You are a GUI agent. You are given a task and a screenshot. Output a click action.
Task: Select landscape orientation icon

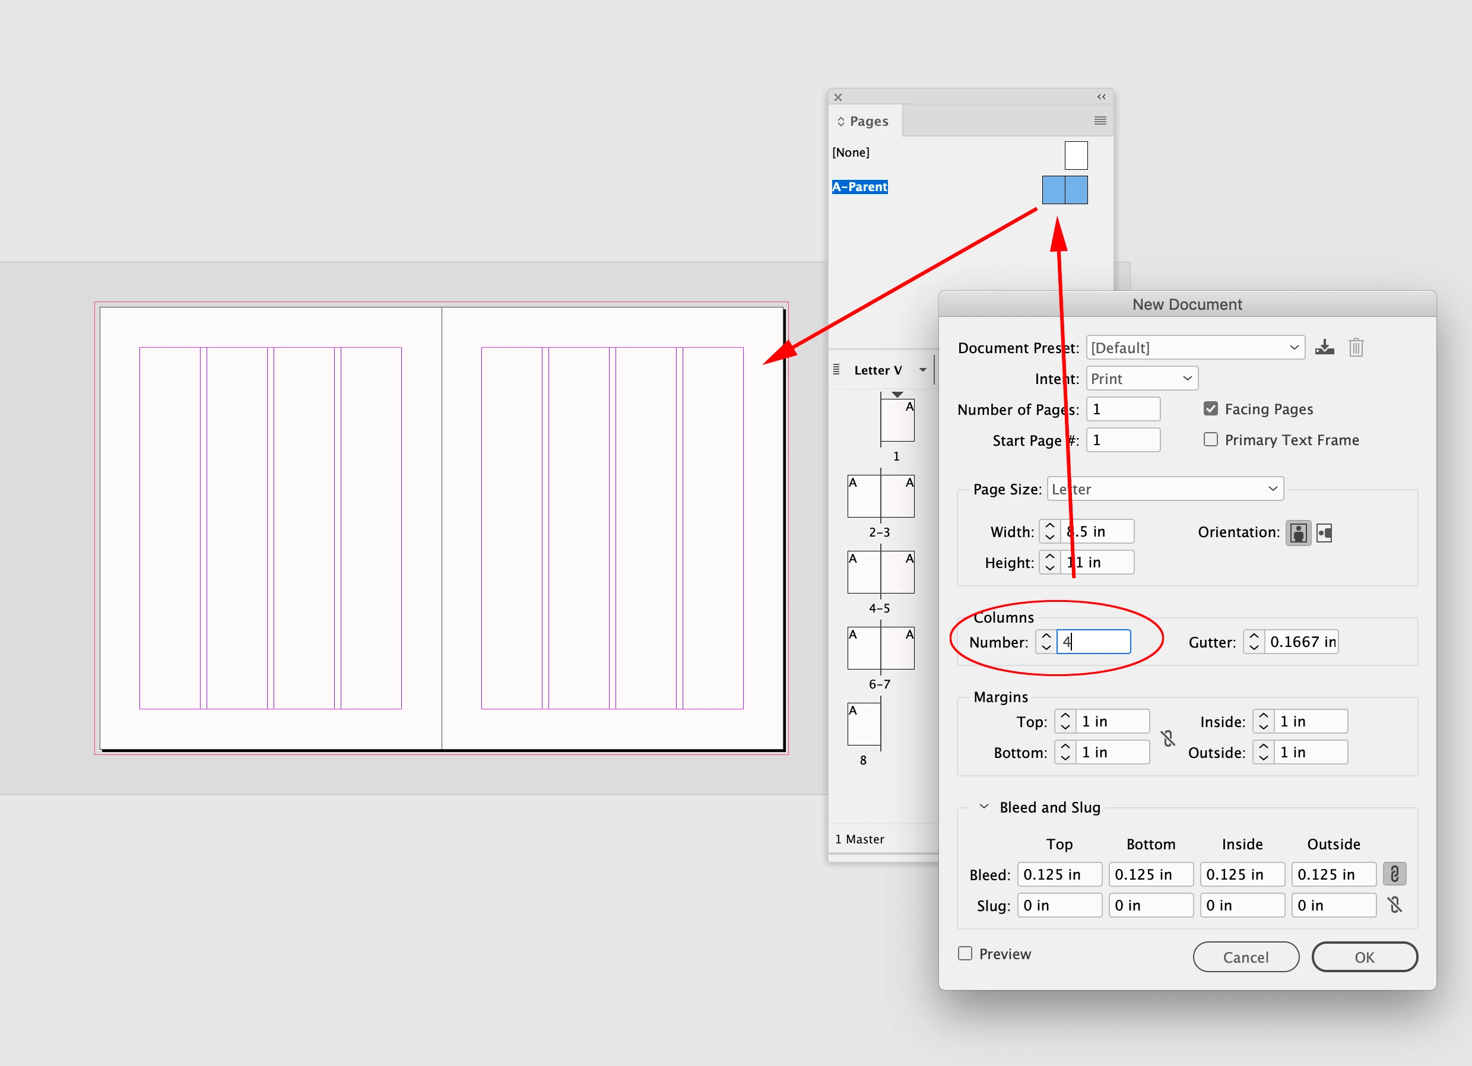1324,532
